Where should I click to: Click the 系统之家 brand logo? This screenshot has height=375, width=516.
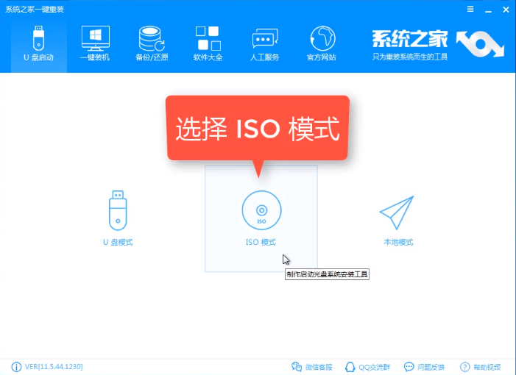point(438,45)
